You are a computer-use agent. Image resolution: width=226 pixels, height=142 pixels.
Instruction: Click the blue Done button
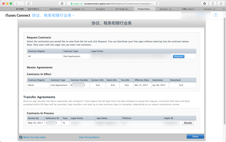pos(195,137)
